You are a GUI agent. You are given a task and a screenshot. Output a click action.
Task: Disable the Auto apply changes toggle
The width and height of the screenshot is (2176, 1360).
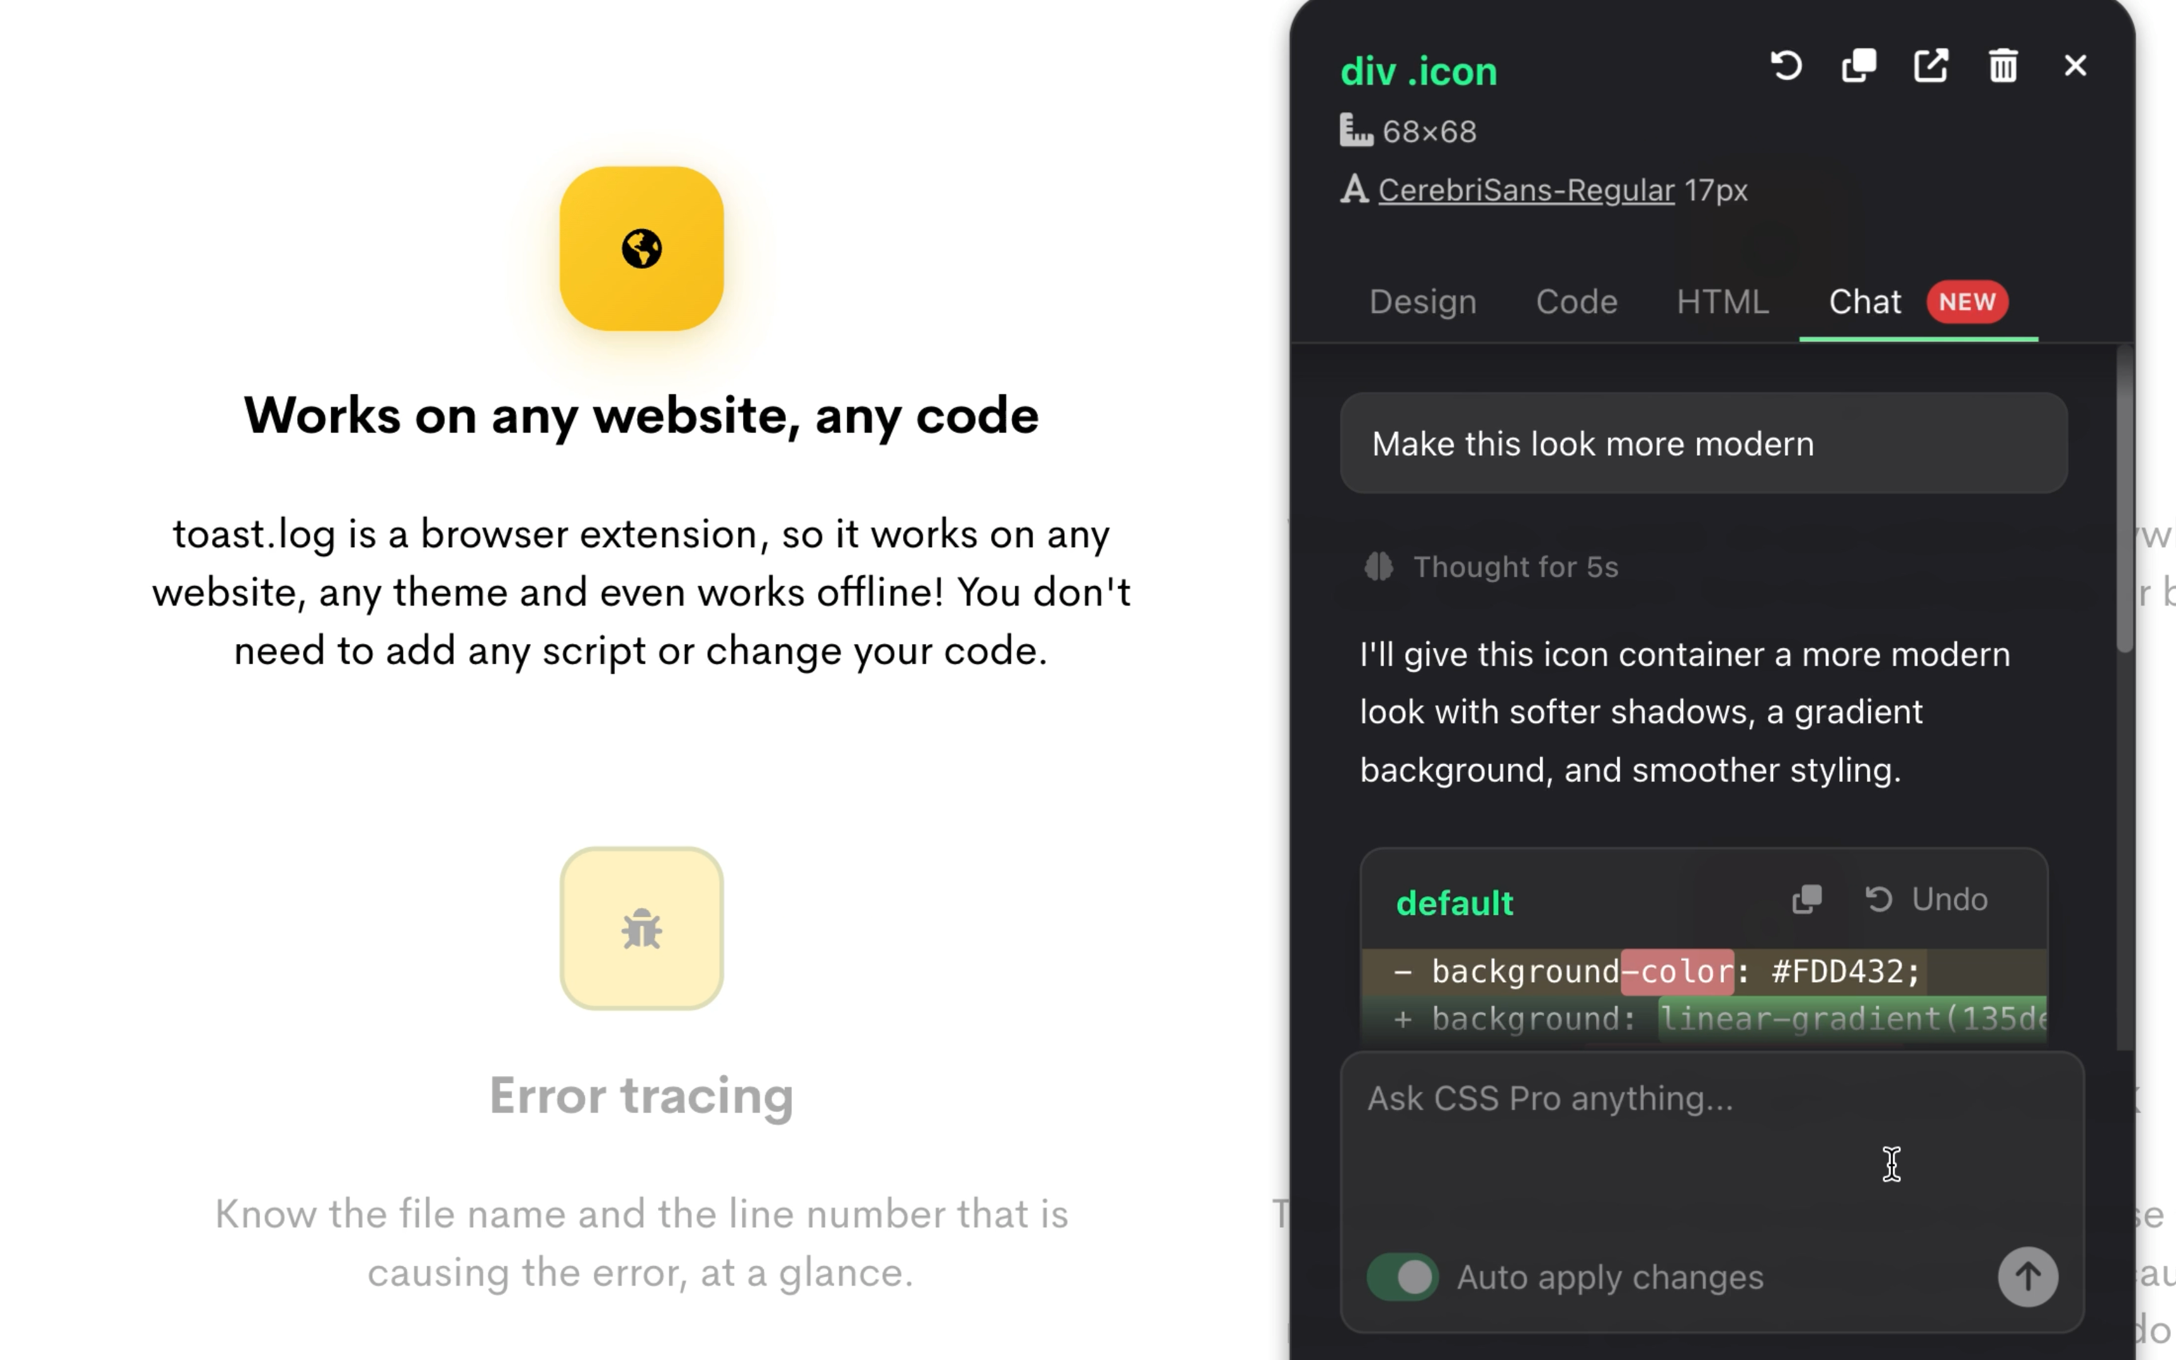click(1402, 1276)
